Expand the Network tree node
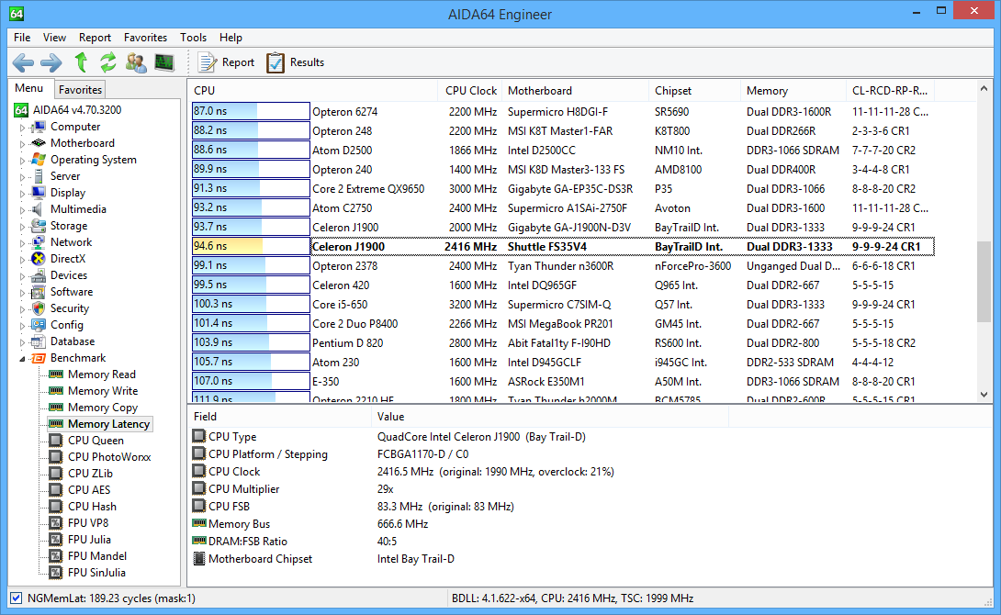 (22, 243)
